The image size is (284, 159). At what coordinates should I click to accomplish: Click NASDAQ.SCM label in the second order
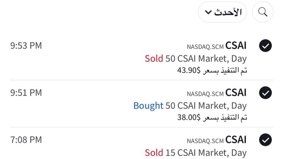pyautogui.click(x=205, y=94)
